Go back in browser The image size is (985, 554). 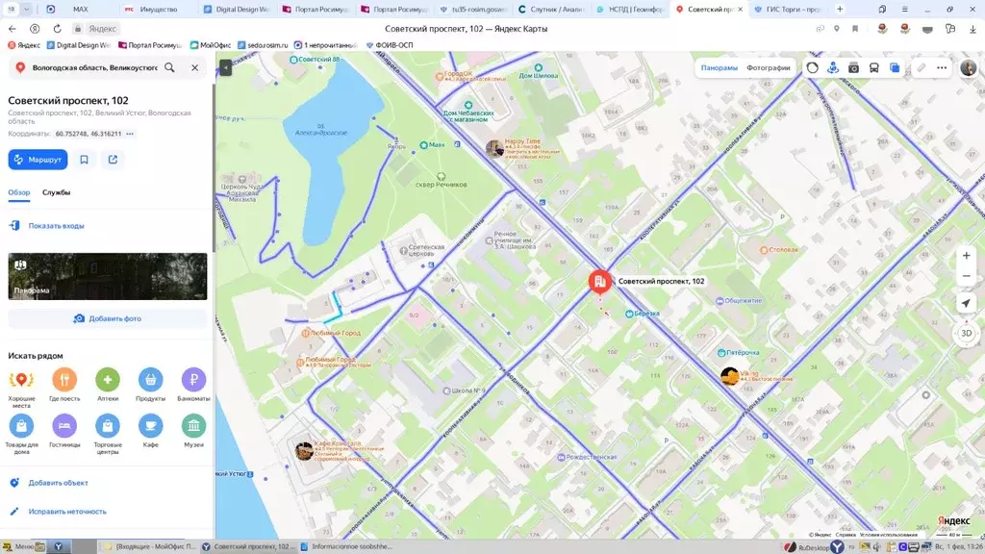tap(12, 29)
